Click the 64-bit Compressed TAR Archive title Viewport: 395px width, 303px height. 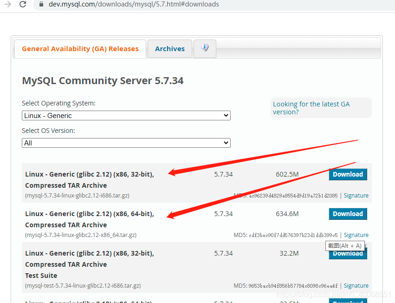tap(90, 219)
